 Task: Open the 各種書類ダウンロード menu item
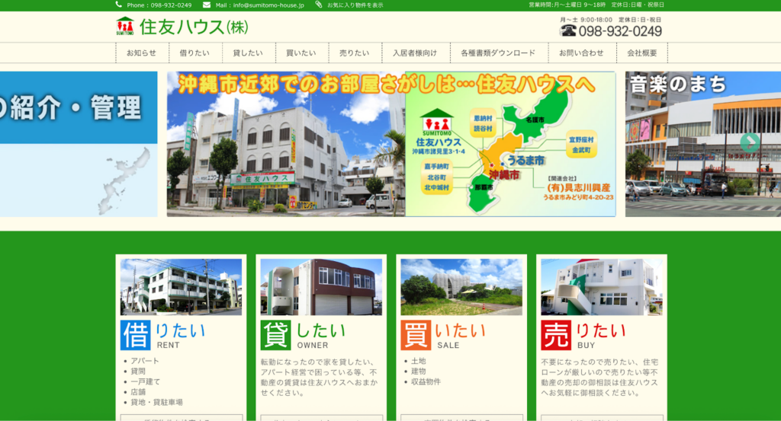coord(499,53)
